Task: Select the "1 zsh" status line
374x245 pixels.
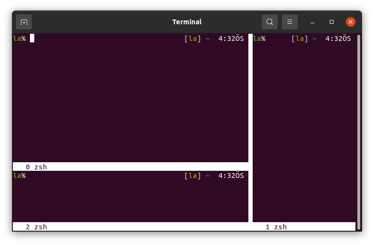Action: point(276,227)
